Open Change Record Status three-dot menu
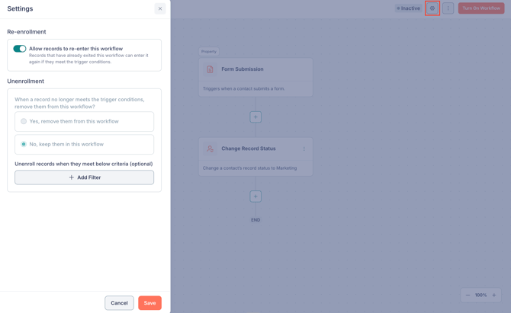This screenshot has width=511, height=313. click(x=304, y=149)
